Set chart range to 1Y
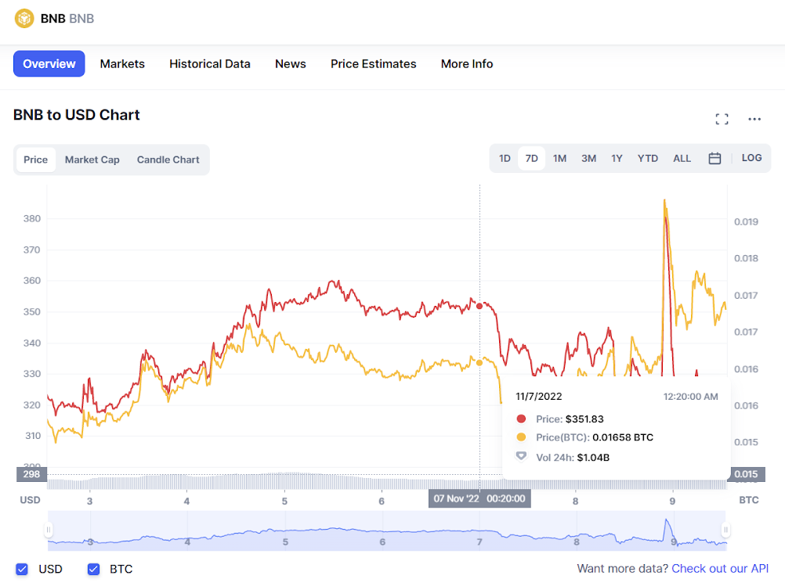Viewport: 785px width, 586px height. tap(617, 159)
